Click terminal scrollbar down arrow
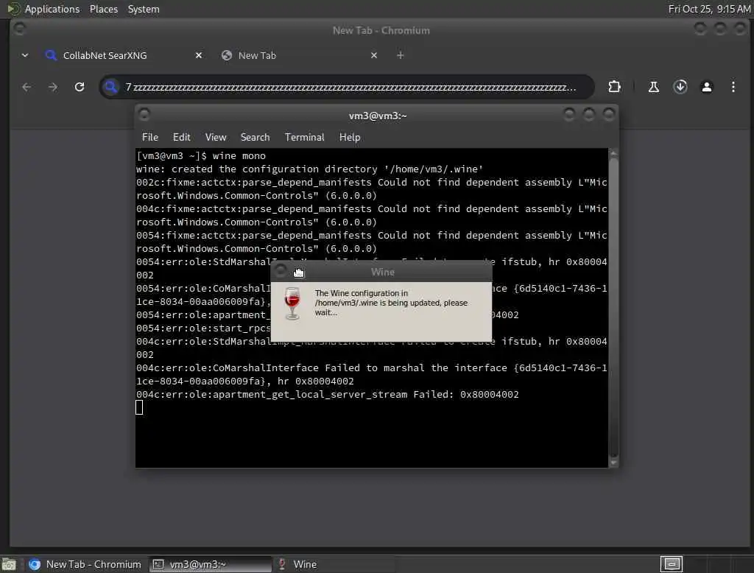This screenshot has height=573, width=754. pos(613,463)
